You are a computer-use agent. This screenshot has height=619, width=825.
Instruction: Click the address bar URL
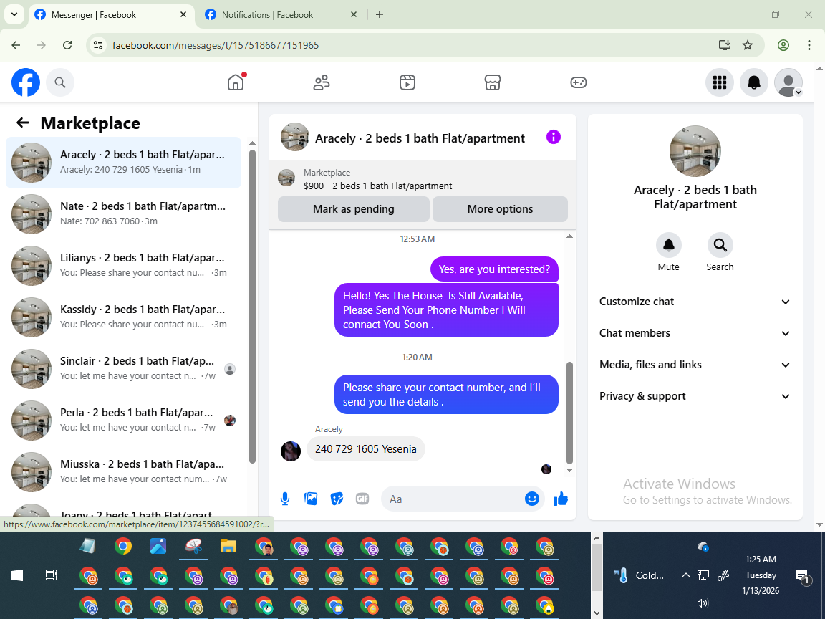coord(215,45)
